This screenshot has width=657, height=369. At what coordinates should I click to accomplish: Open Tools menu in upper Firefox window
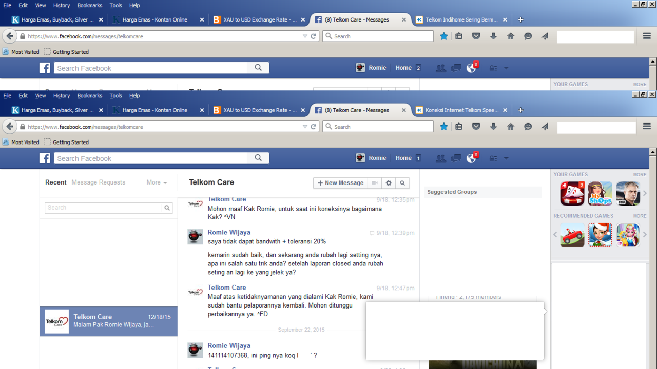point(116,5)
